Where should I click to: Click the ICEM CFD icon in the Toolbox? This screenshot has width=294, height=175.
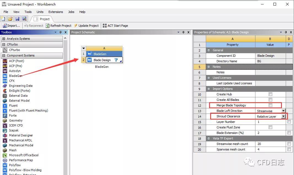coord(5,125)
